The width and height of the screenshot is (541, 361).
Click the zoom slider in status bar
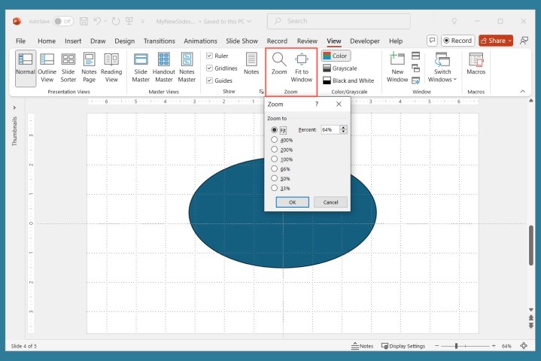pos(457,346)
